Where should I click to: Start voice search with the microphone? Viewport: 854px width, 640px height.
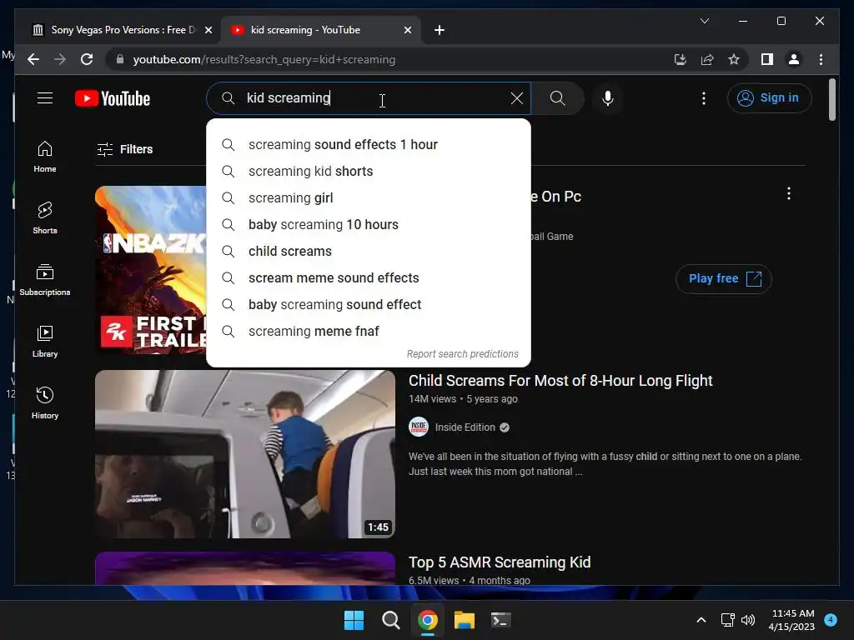[608, 98]
